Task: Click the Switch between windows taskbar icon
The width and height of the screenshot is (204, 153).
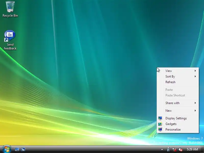Action: tap(23, 149)
